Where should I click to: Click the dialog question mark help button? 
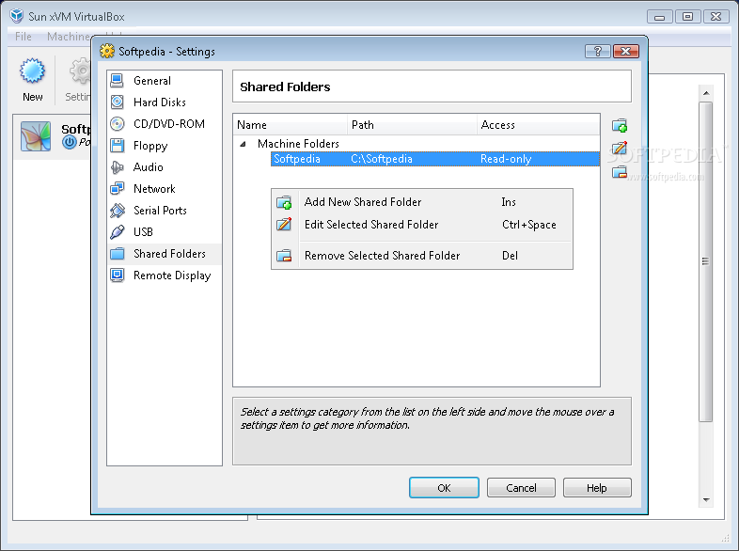tap(598, 51)
